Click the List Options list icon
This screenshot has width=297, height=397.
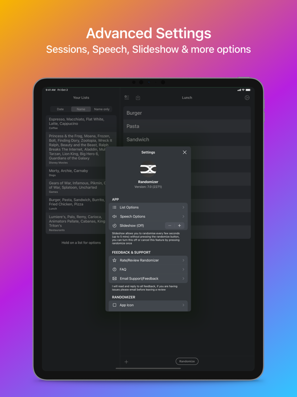pyautogui.click(x=114, y=207)
